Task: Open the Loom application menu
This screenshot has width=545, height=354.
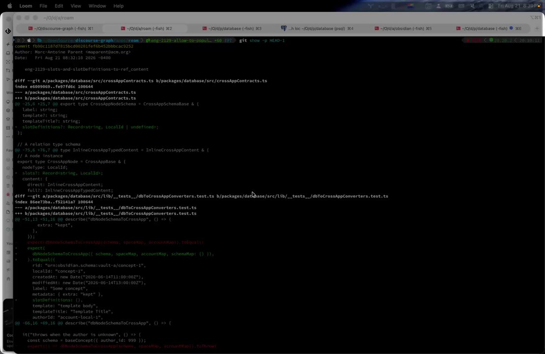Action: [x=26, y=6]
